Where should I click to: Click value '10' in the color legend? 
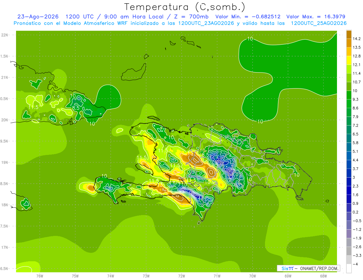click(355, 91)
